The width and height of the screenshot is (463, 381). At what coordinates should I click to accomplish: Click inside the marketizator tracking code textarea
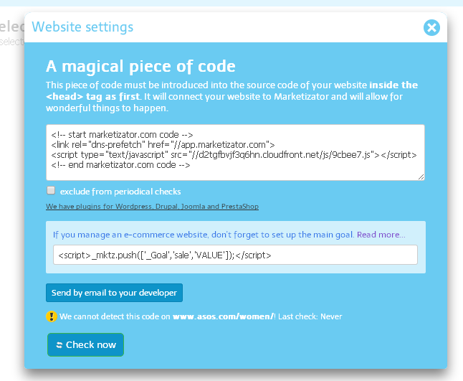click(x=235, y=152)
